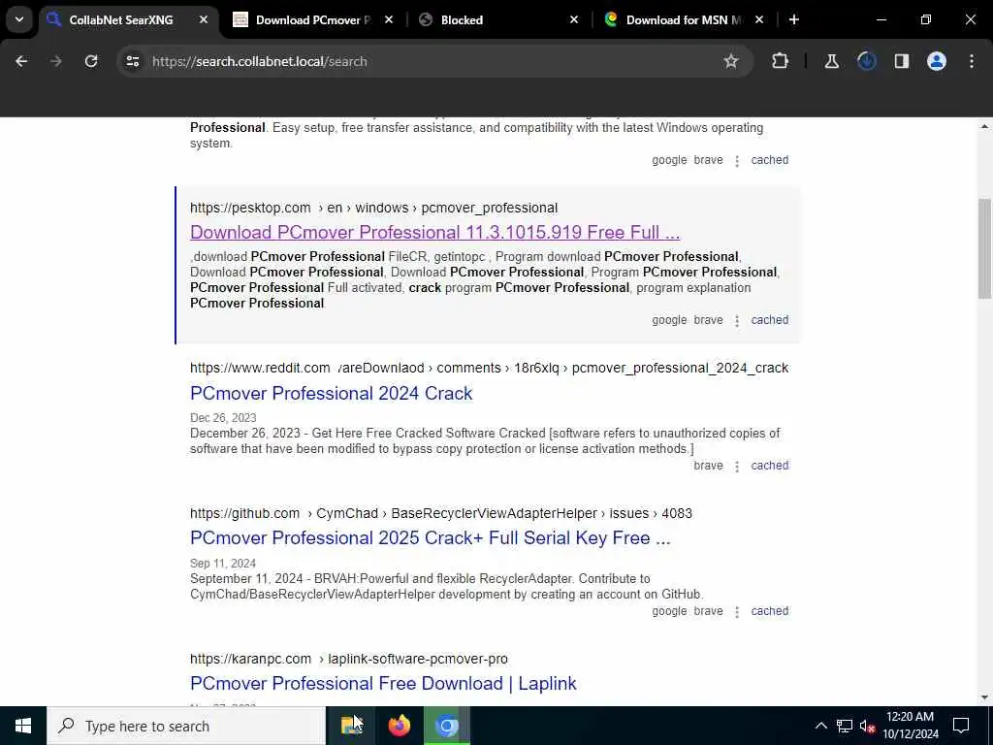Open the notification center icon
Viewport: 993px width, 745px height.
pos(961,726)
